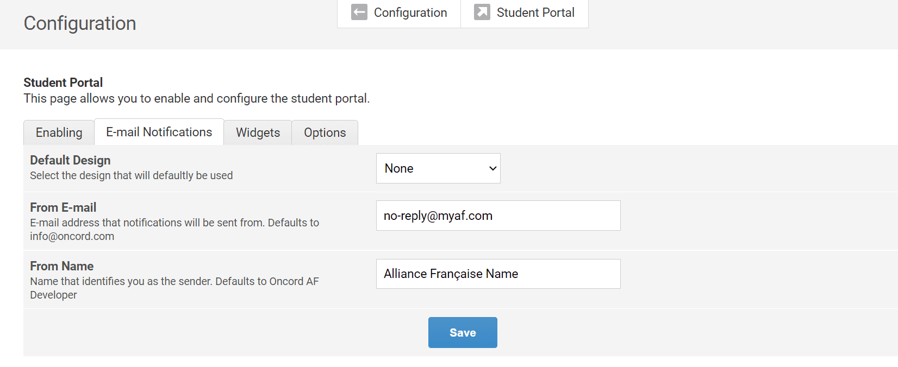This screenshot has height=367, width=898.
Task: Click the info@oncord.com default address text
Action: click(x=72, y=236)
